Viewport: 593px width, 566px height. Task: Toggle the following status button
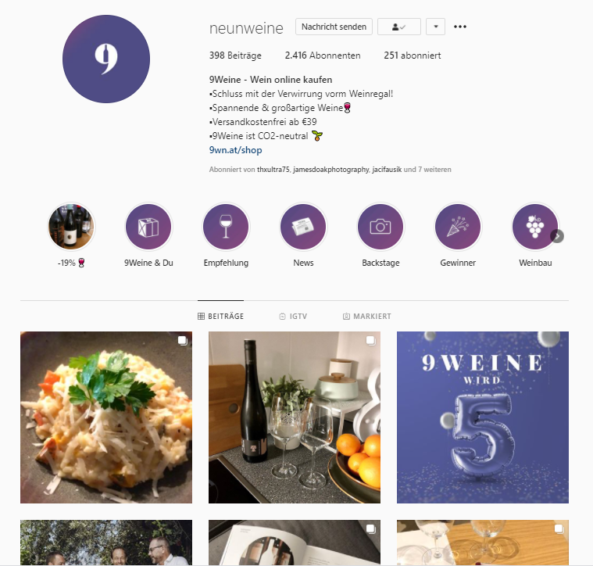399,27
